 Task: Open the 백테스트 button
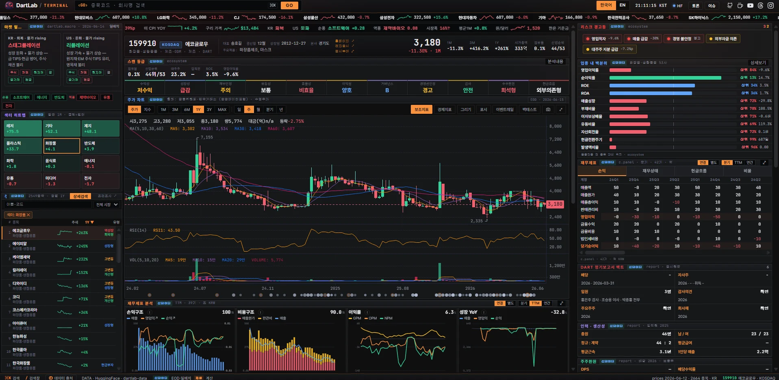coord(529,109)
